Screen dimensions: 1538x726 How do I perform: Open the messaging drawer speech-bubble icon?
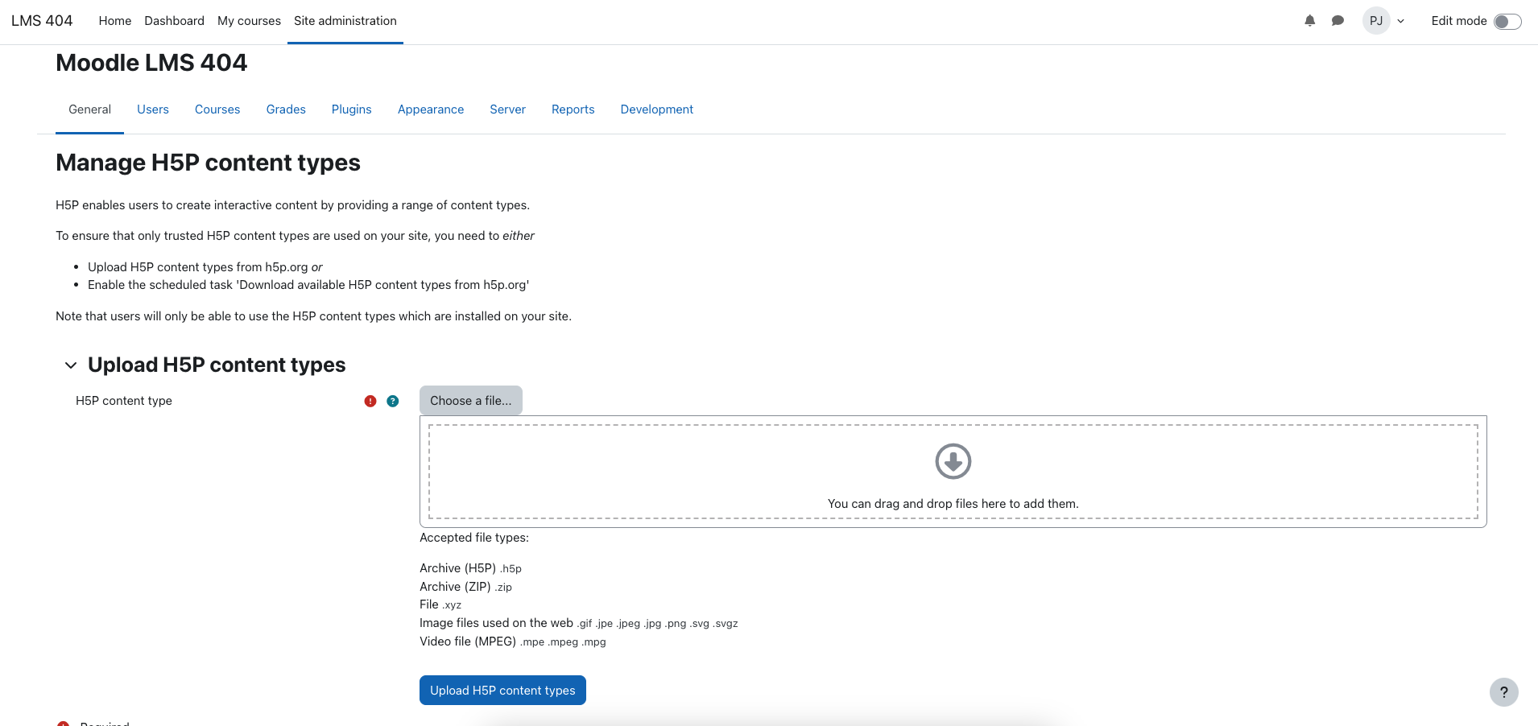click(1337, 21)
